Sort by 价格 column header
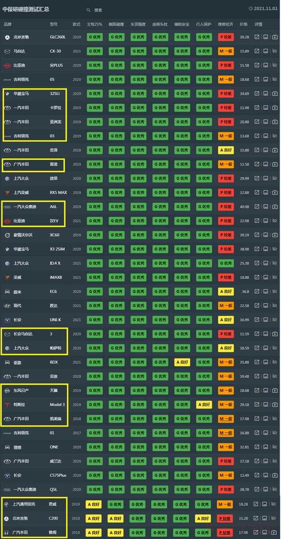The image size is (281, 539). coord(244,24)
